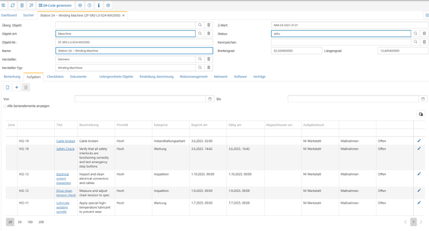Click the info icon in toolbar
429x231 pixels.
(x=99, y=5)
